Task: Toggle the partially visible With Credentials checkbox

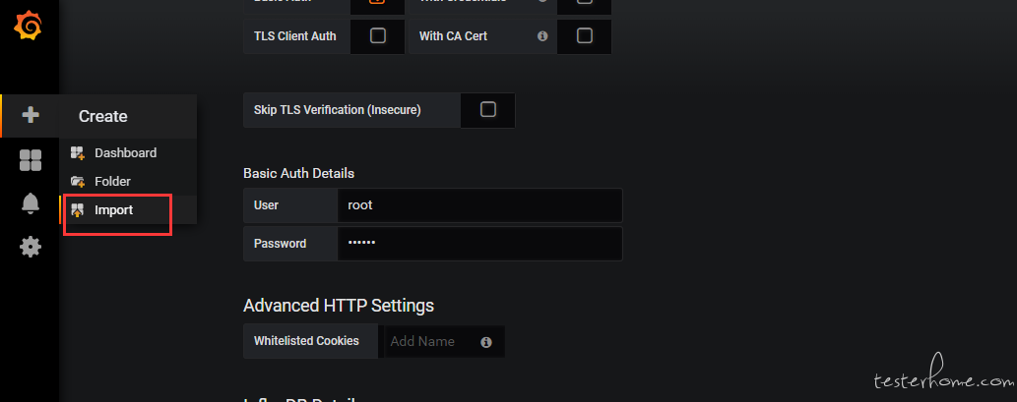Action: 585,3
